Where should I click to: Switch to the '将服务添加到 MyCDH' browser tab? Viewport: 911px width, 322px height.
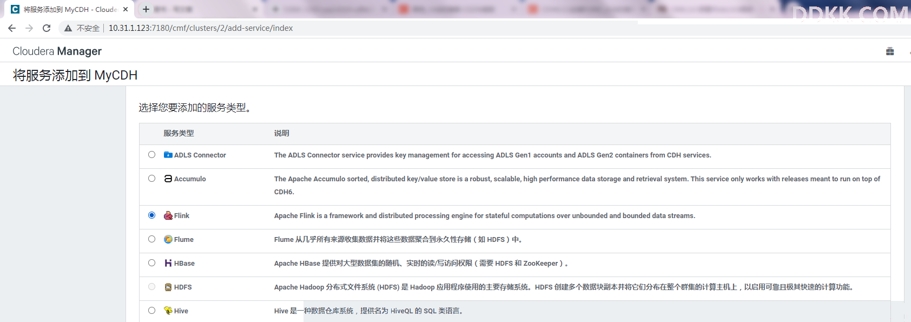pyautogui.click(x=69, y=10)
